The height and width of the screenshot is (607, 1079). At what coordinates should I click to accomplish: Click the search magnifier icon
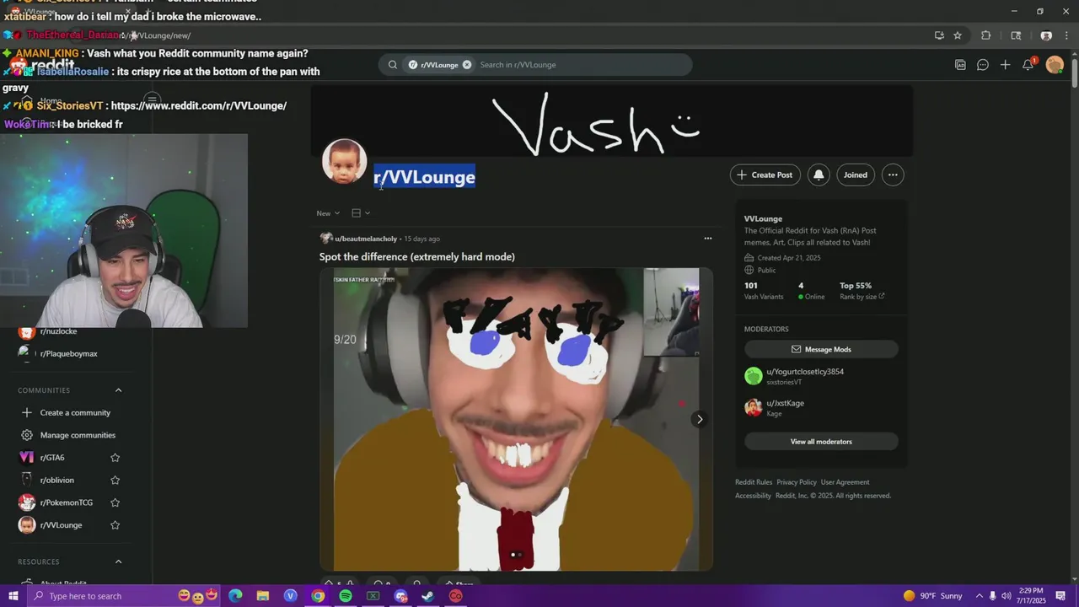[x=393, y=65]
